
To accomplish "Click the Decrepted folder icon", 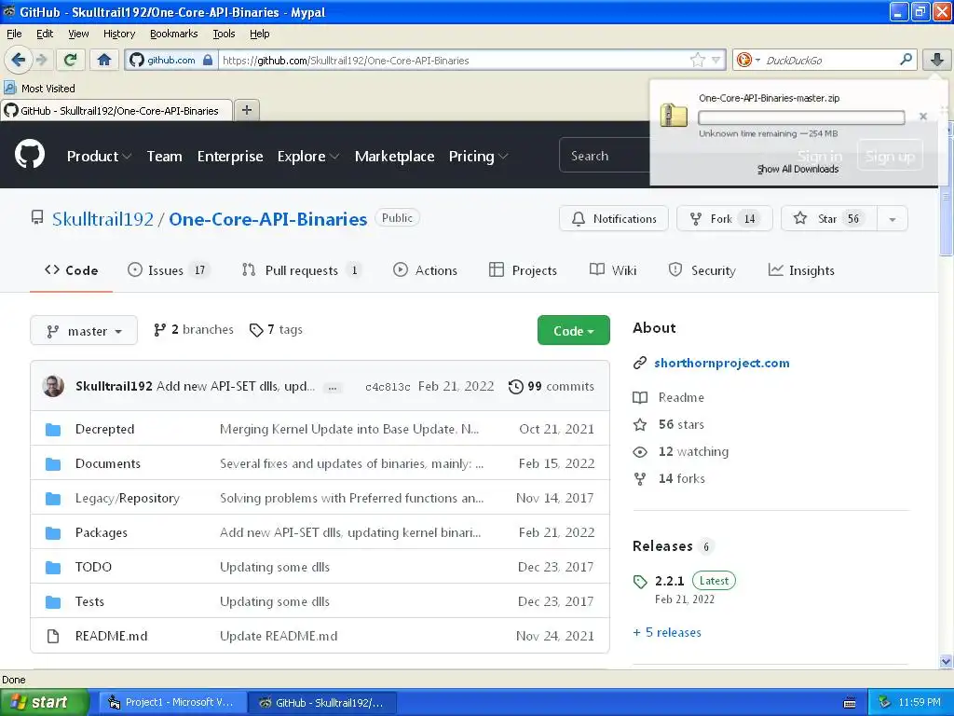I will 53,429.
